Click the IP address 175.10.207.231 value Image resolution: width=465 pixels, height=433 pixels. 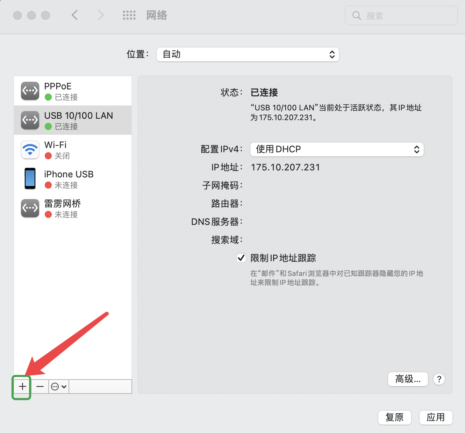285,167
